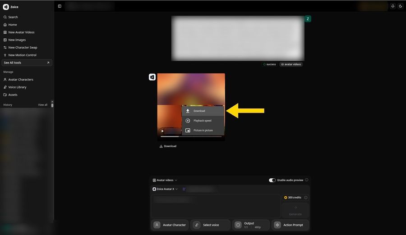The height and width of the screenshot is (235, 406).
Task: Select Download in the video context menu
Action: [x=203, y=111]
